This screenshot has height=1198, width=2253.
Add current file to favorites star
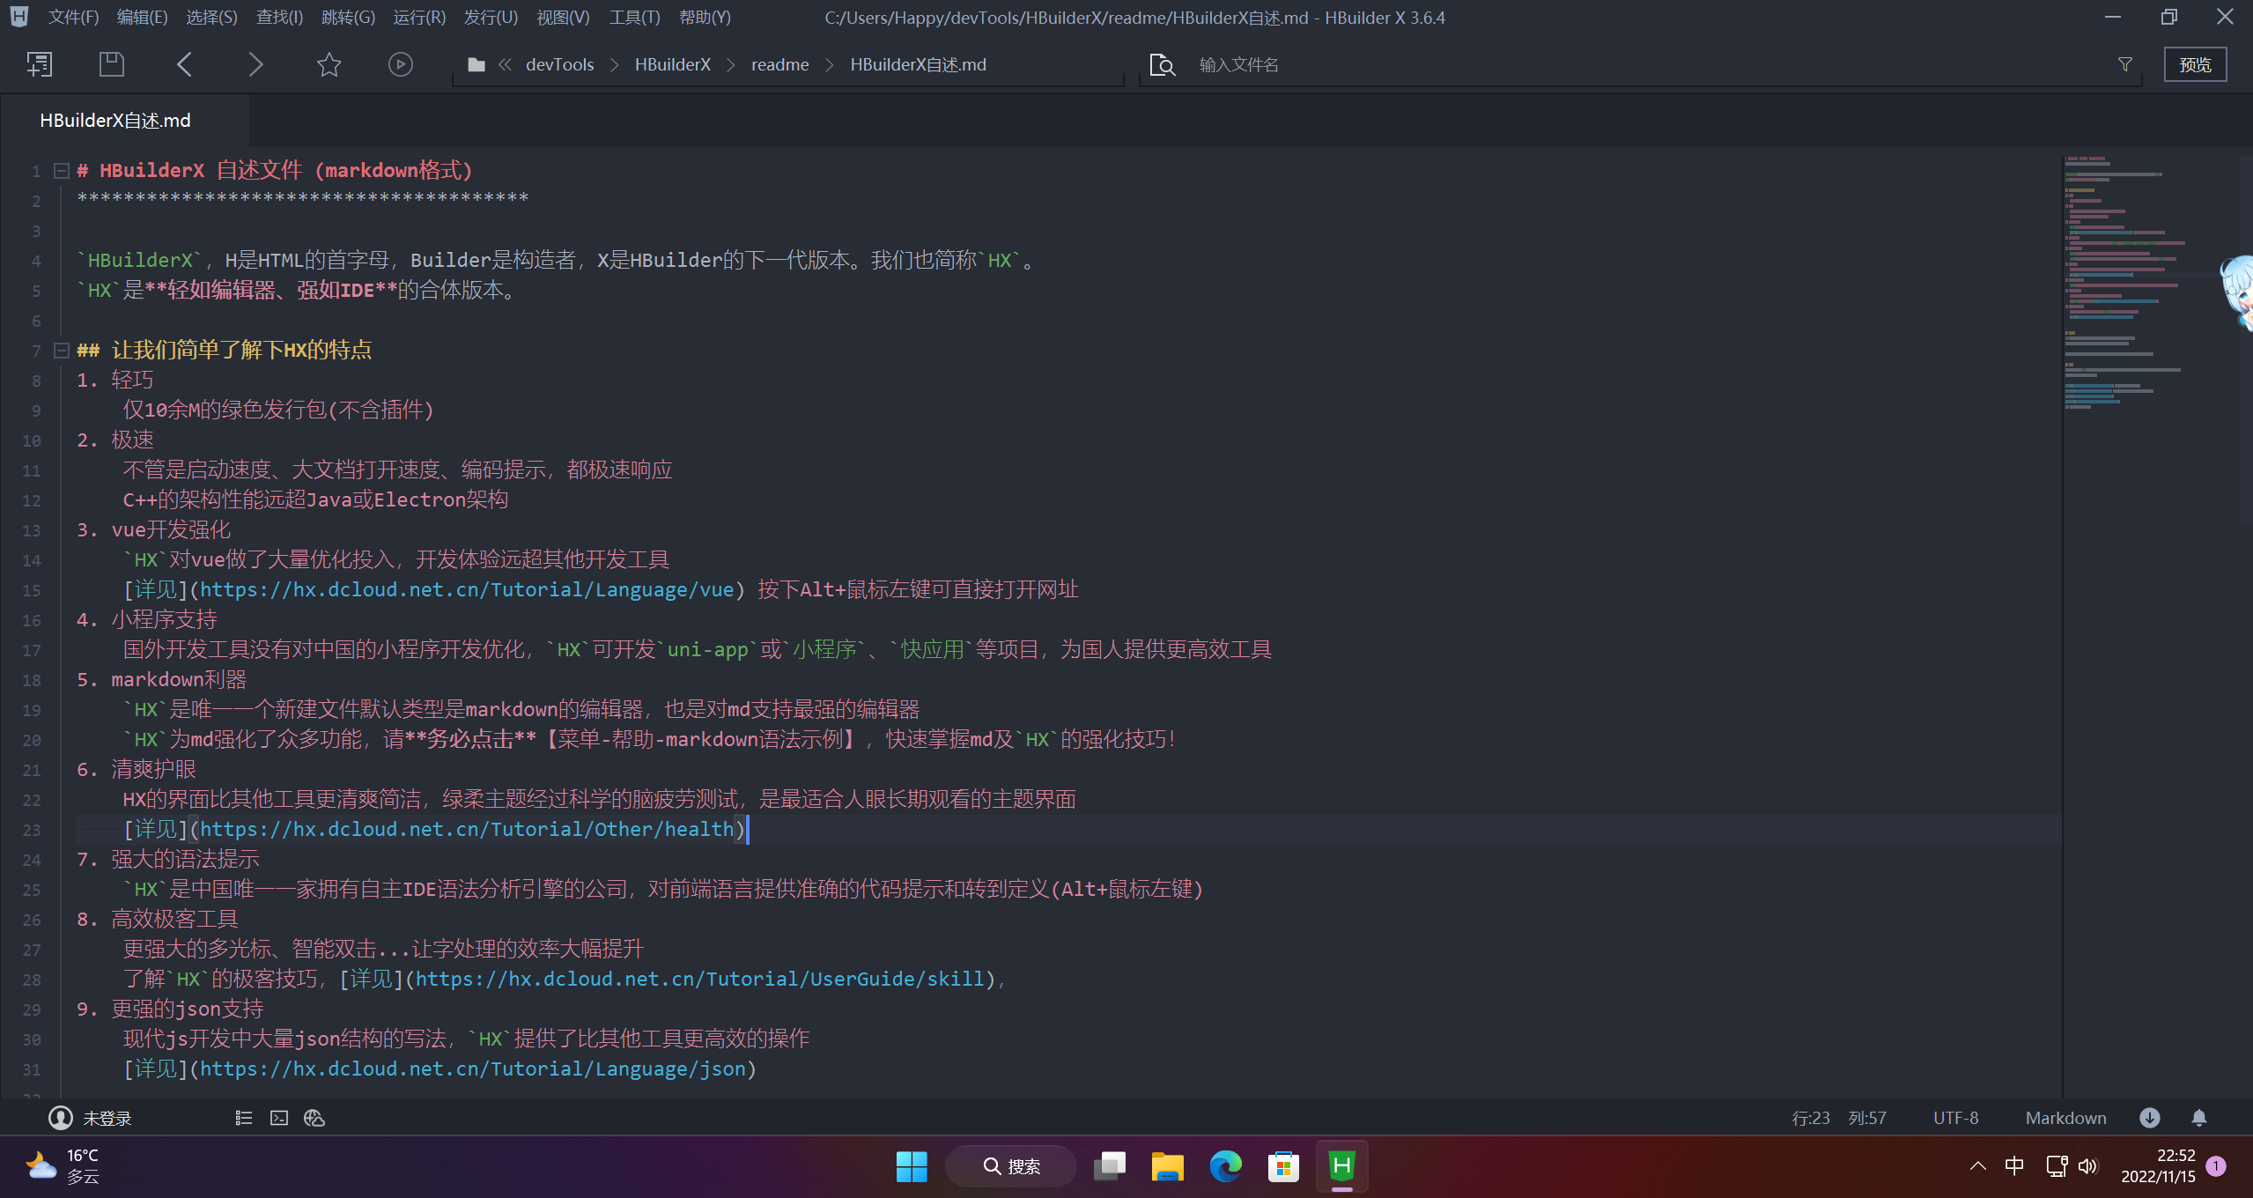pos(328,63)
